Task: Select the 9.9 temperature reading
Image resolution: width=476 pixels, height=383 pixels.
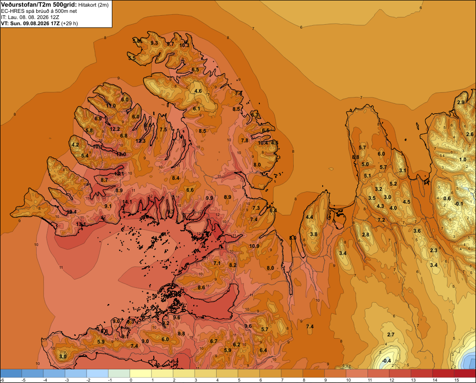Action: click(209, 198)
